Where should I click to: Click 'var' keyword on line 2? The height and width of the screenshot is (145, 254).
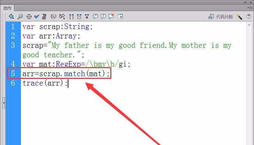[x=29, y=36]
